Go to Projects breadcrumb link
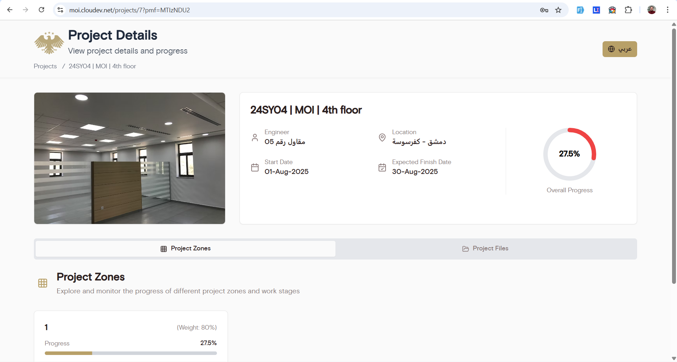 coord(45,66)
